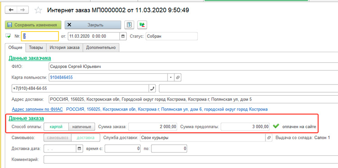Viewport: 338px width, 168px height.
Task: Click Сумма предоплаты field with 3 000,00
Action: pyautogui.click(x=245, y=127)
